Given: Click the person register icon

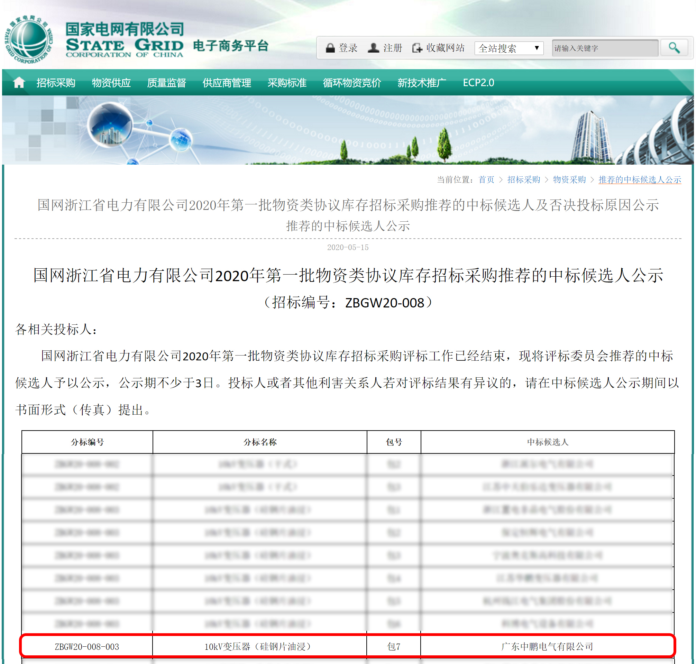Looking at the screenshot, I should (373, 48).
